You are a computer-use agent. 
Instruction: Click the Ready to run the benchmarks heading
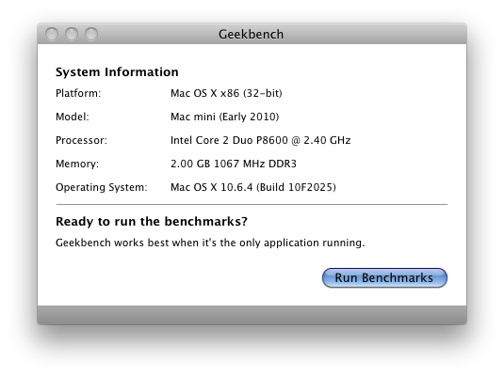click(152, 221)
